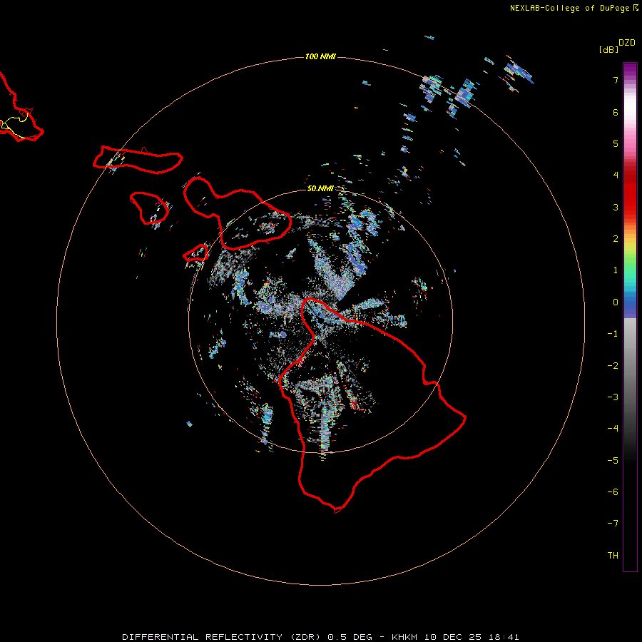Click the '-5' value on the color scale
Image resolution: width=642 pixels, height=642 pixels.
pyautogui.click(x=613, y=461)
